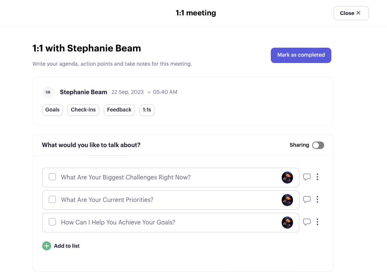Click avatar on Achieve Your Goals row
387x277 pixels.
[287, 223]
